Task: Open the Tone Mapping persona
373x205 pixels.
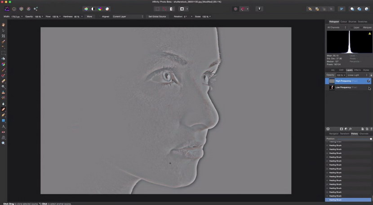Action: [x=29, y=9]
